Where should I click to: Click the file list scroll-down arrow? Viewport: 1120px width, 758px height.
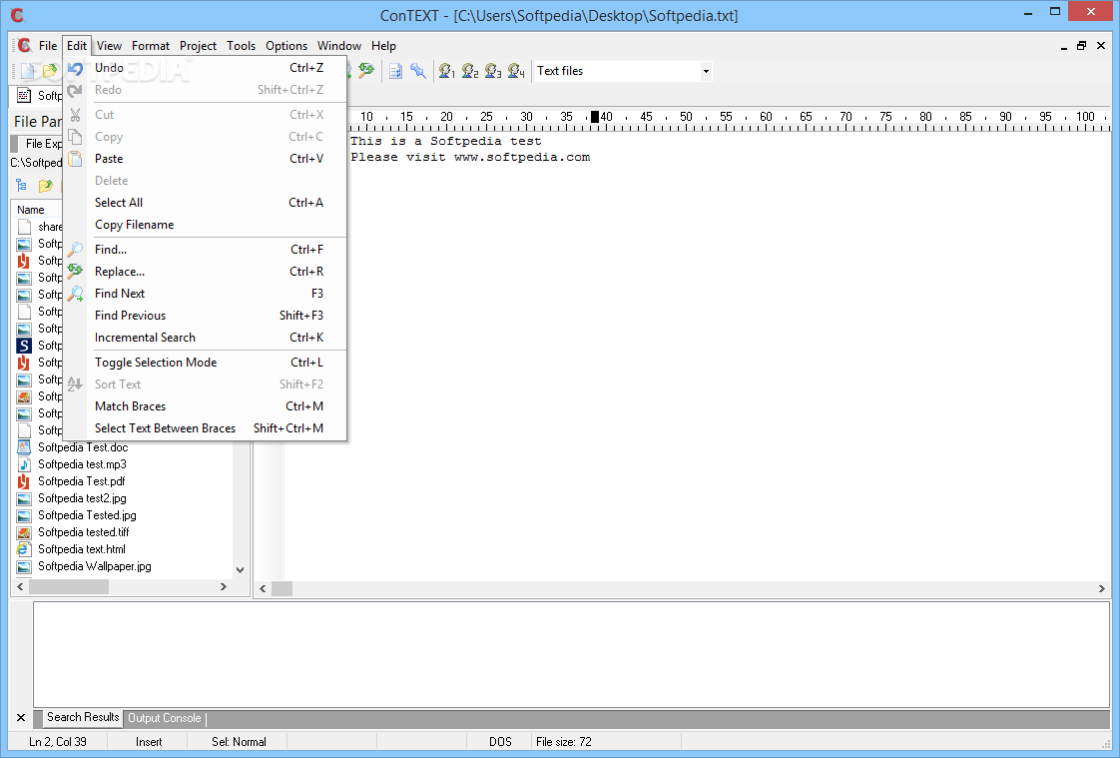pyautogui.click(x=240, y=570)
